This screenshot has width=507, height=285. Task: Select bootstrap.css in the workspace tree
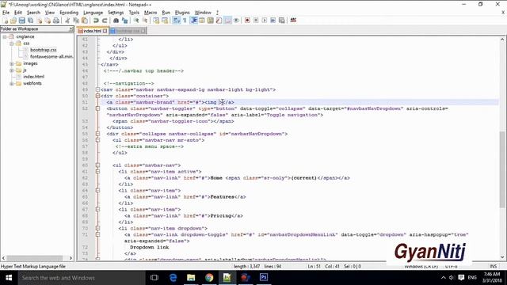click(44, 50)
